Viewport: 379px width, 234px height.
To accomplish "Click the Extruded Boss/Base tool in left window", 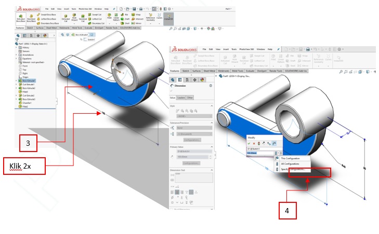I will (21, 18).
